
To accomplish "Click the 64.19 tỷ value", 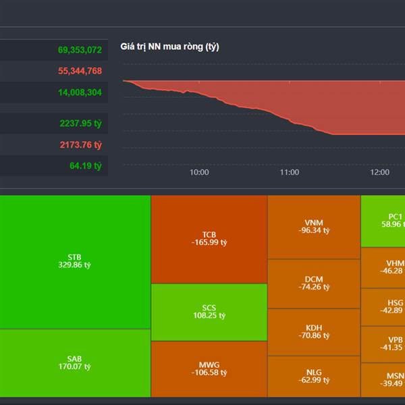I will (x=86, y=166).
